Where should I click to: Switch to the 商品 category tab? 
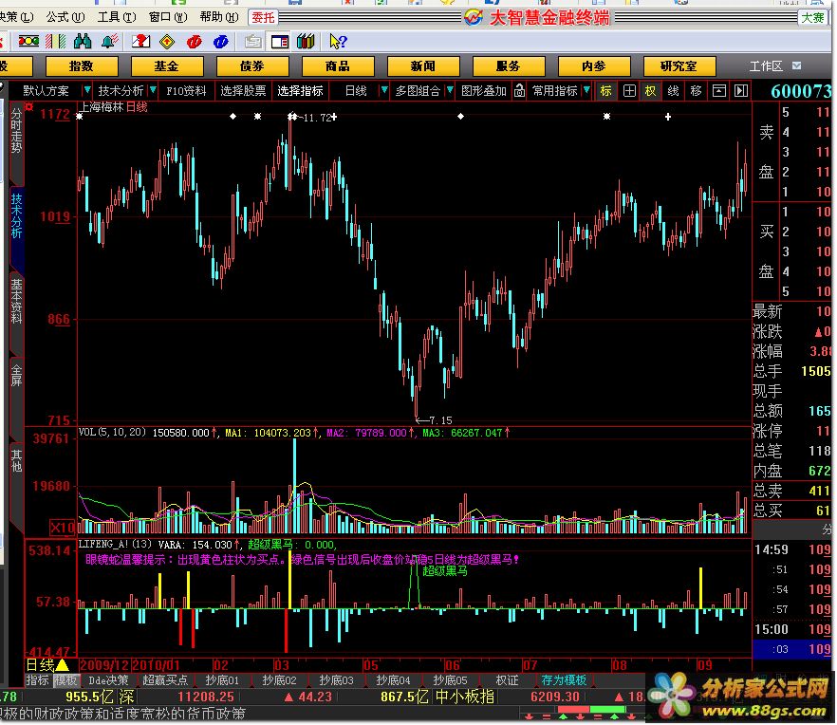point(338,66)
